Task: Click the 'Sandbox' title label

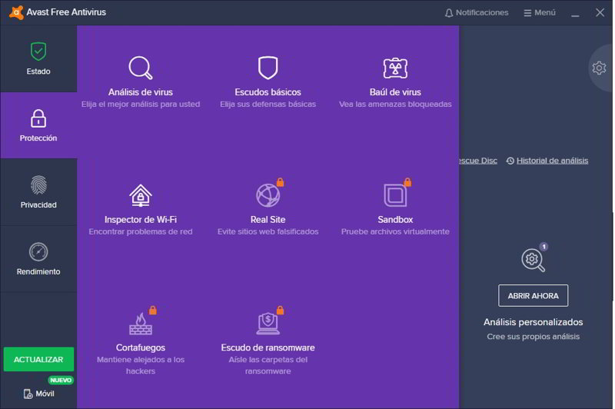Action: 395,220
